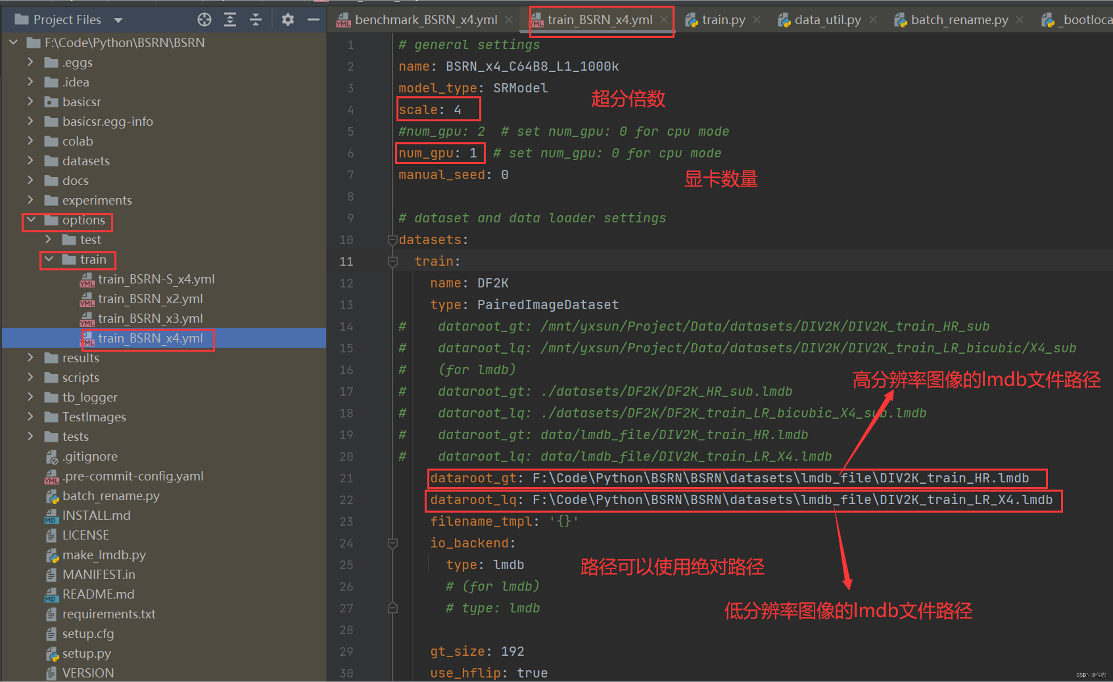
Task: Toggle fold marker at line 27
Action: coord(392,608)
